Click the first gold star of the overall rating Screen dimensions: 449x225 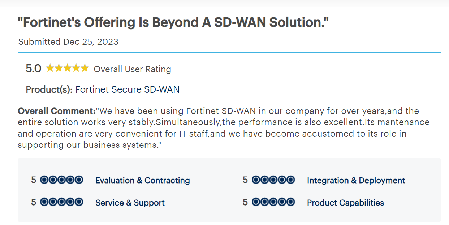coord(50,68)
